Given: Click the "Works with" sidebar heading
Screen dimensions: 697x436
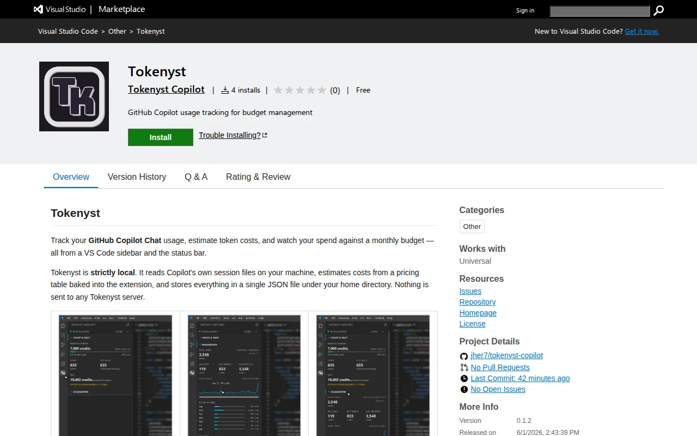Looking at the screenshot, I should click(x=482, y=249).
